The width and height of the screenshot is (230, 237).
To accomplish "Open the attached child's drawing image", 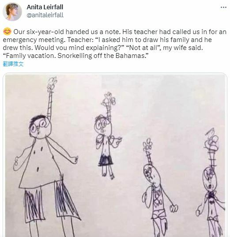I will pyautogui.click(x=115, y=155).
